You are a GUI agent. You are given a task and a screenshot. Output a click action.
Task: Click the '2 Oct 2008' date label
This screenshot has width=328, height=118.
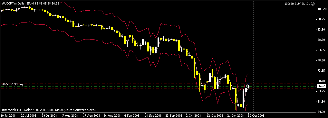(x=194, y=115)
